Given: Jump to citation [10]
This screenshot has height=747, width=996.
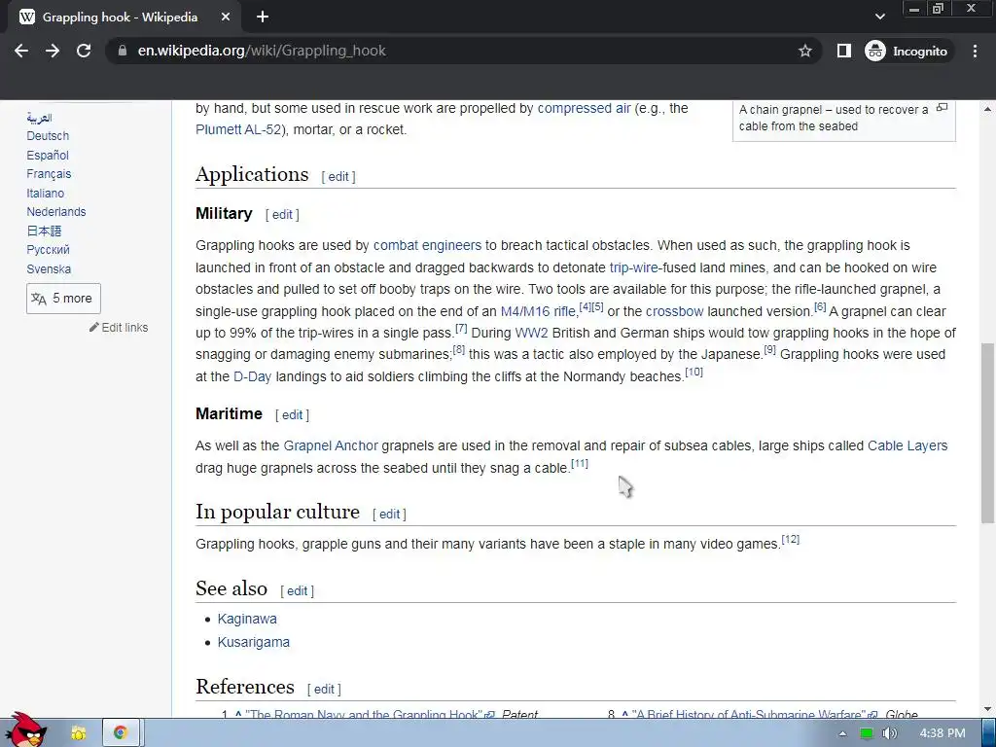Looking at the screenshot, I should pyautogui.click(x=694, y=373).
